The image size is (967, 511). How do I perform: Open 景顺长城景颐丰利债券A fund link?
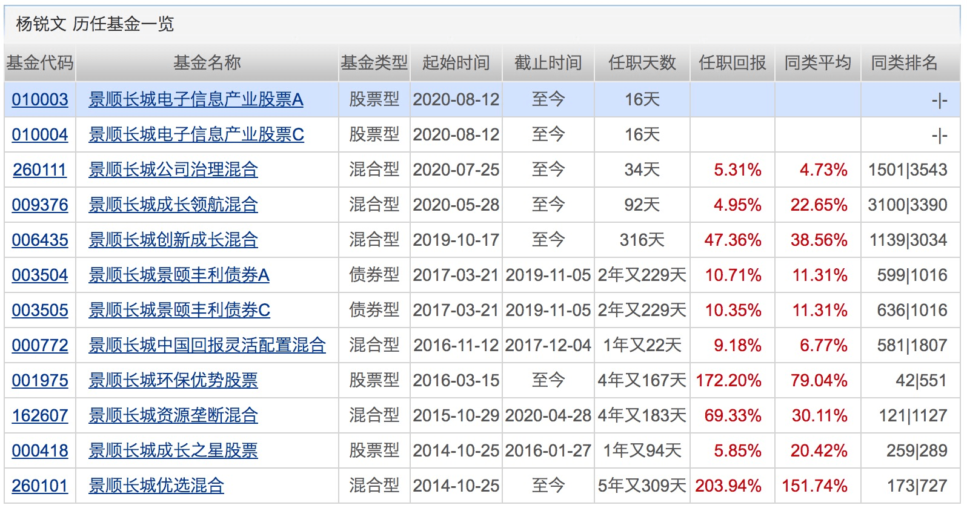coord(179,275)
